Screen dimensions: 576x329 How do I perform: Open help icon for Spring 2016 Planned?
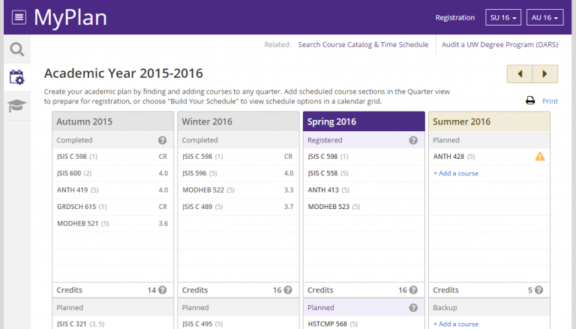(413, 308)
